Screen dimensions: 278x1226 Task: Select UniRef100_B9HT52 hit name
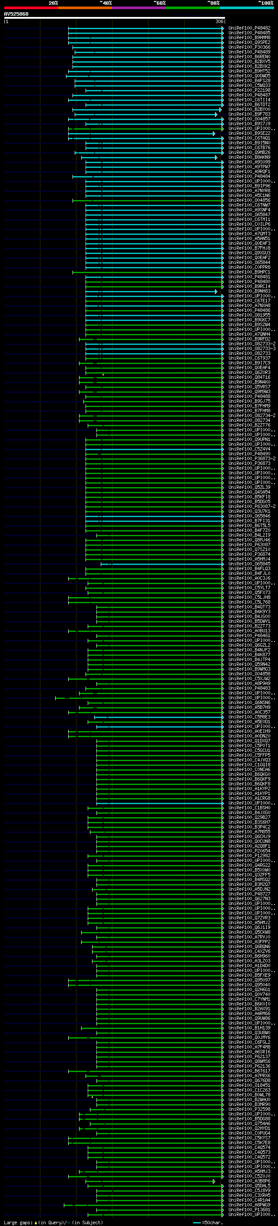tap(249, 71)
